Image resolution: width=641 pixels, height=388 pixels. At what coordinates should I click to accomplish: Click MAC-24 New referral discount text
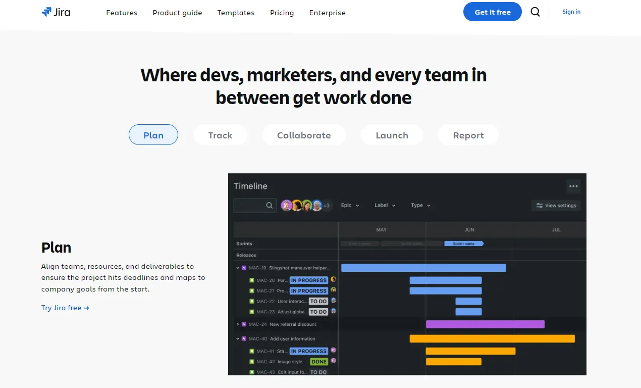(283, 324)
